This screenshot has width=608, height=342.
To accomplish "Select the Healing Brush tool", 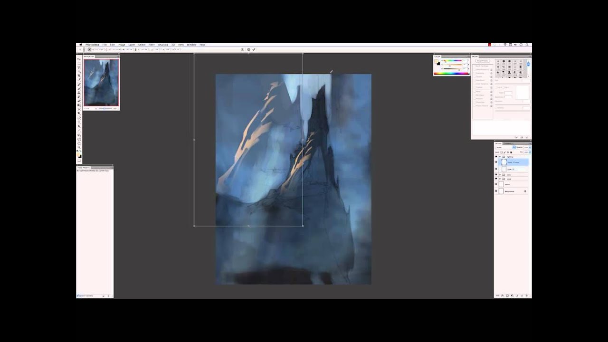I will (x=79, y=84).
